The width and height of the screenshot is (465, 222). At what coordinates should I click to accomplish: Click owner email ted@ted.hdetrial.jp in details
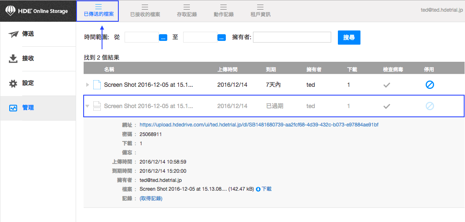click(x=161, y=180)
